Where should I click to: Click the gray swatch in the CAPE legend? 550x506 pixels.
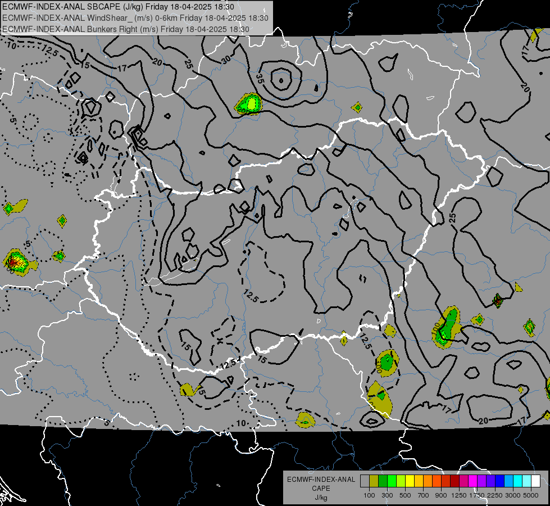coord(365,481)
